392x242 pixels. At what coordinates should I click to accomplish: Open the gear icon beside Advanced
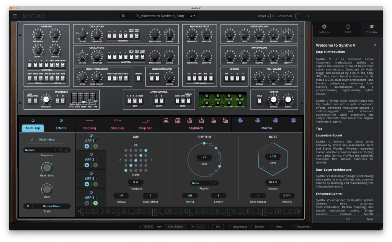click(x=308, y=16)
